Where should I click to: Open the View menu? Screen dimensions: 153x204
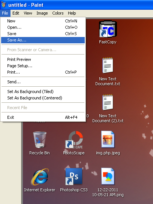tap(28, 13)
